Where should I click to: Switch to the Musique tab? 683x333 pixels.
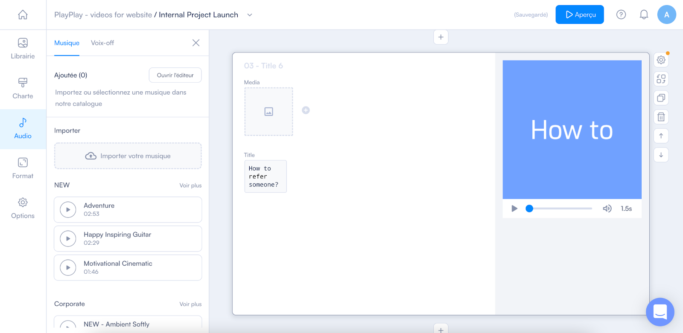(67, 43)
